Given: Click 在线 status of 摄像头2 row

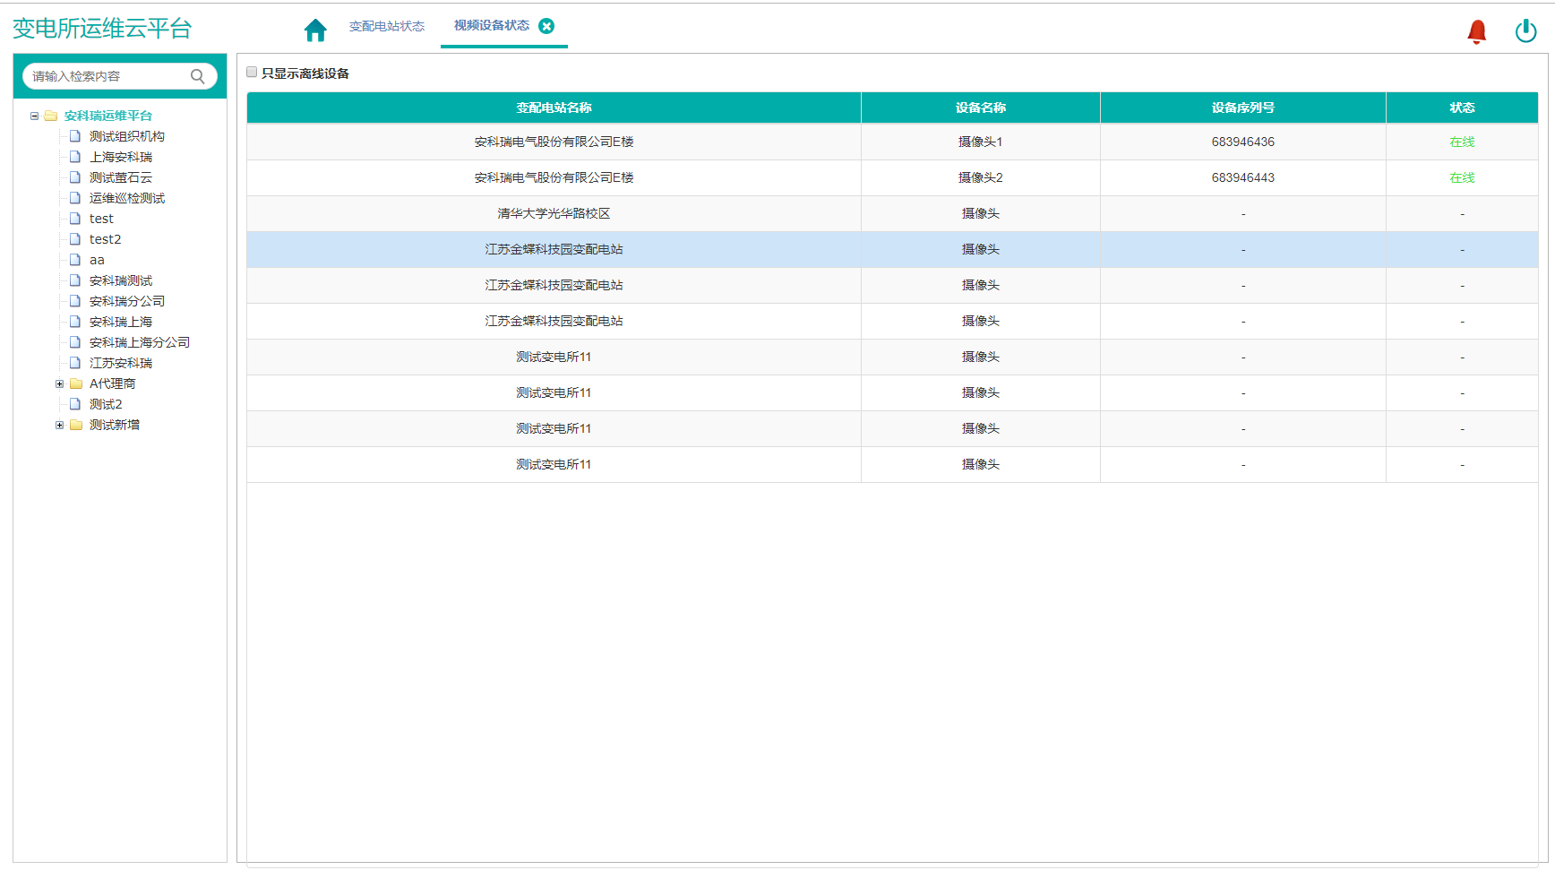Looking at the screenshot, I should pos(1462,177).
